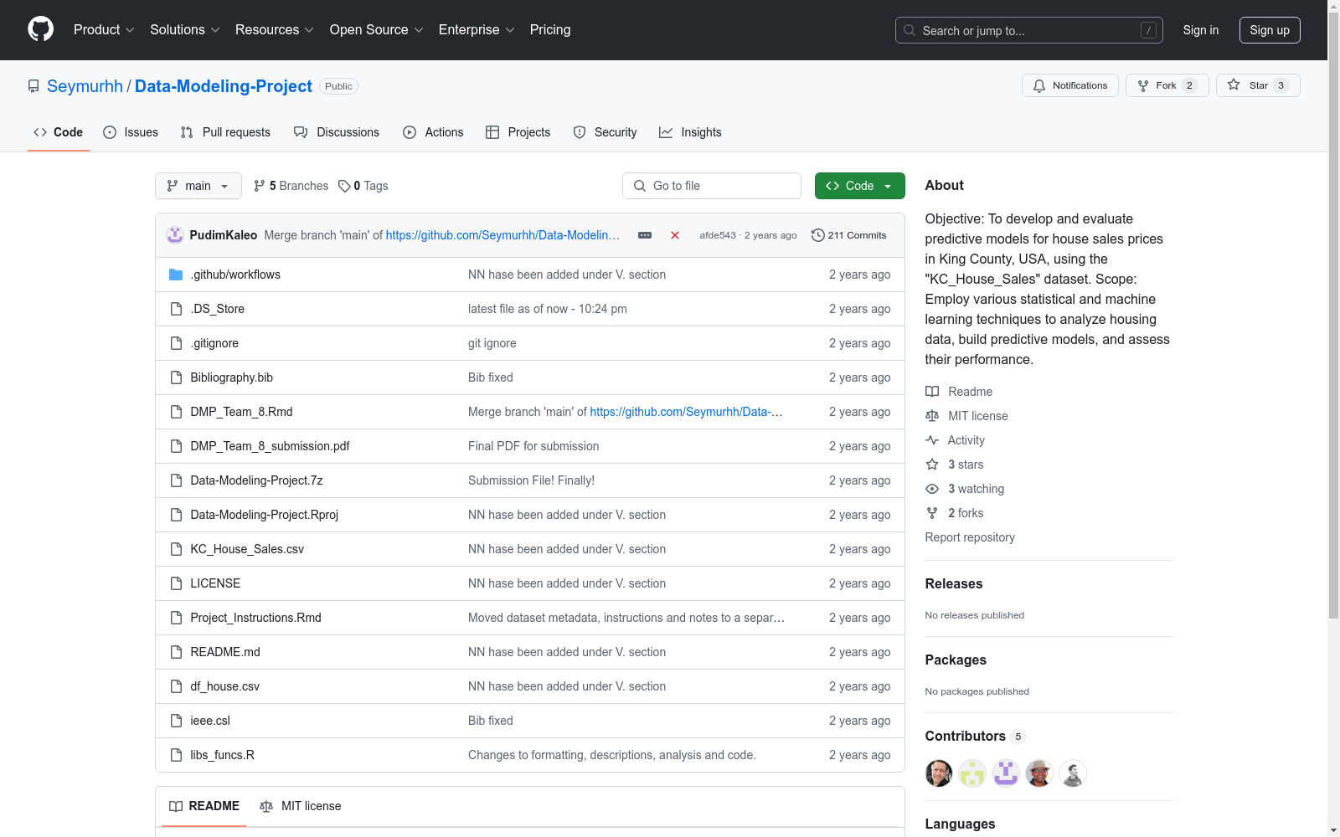Click the Sign in link
This screenshot has width=1340, height=837.
[1201, 30]
